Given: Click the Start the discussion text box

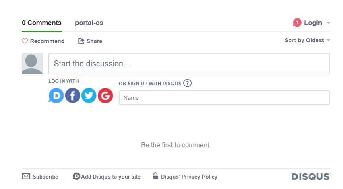Looking at the screenshot, I should click(x=189, y=64).
